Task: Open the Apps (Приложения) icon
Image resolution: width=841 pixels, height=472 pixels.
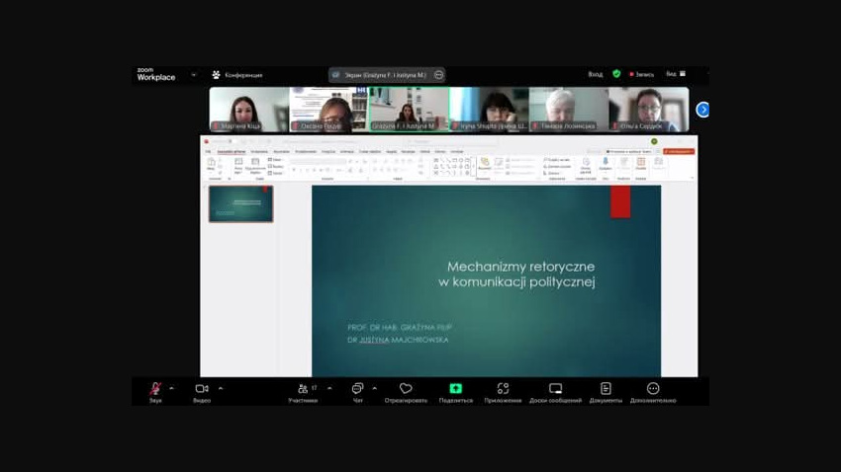Action: click(x=503, y=389)
